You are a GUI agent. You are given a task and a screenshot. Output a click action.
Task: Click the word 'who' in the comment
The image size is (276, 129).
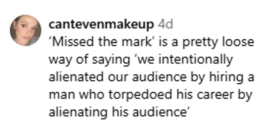pos(87,95)
